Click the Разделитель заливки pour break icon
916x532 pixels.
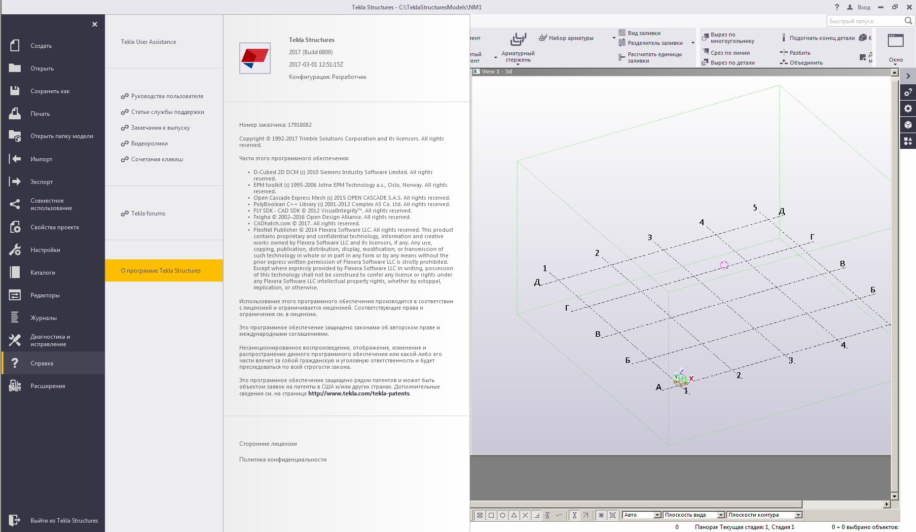click(622, 43)
